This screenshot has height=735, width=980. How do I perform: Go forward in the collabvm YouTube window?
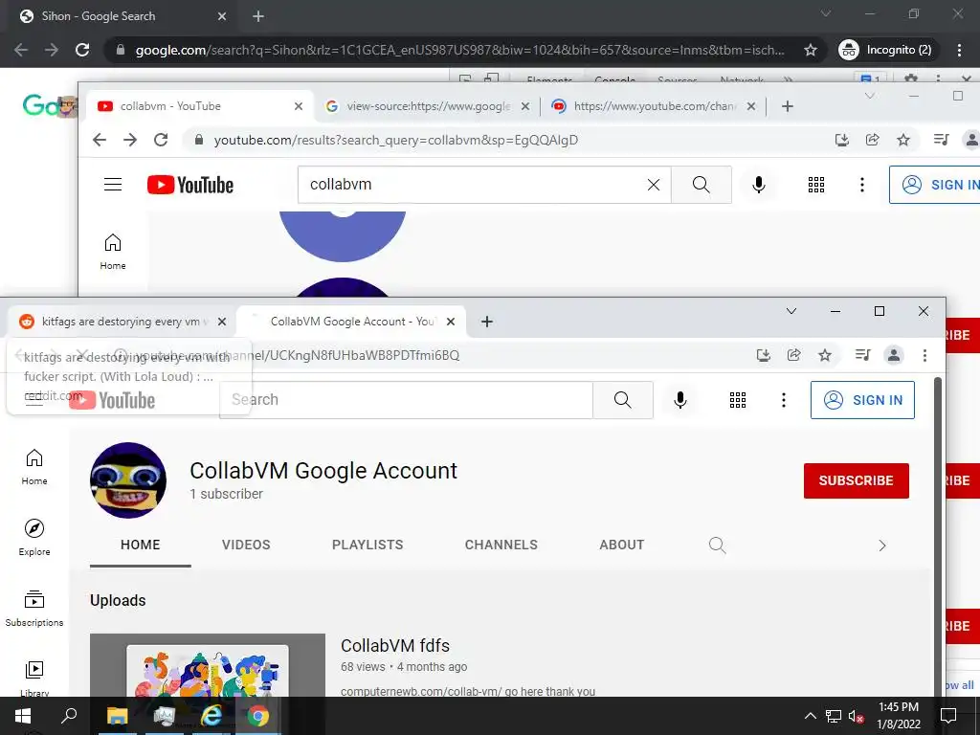tap(130, 140)
